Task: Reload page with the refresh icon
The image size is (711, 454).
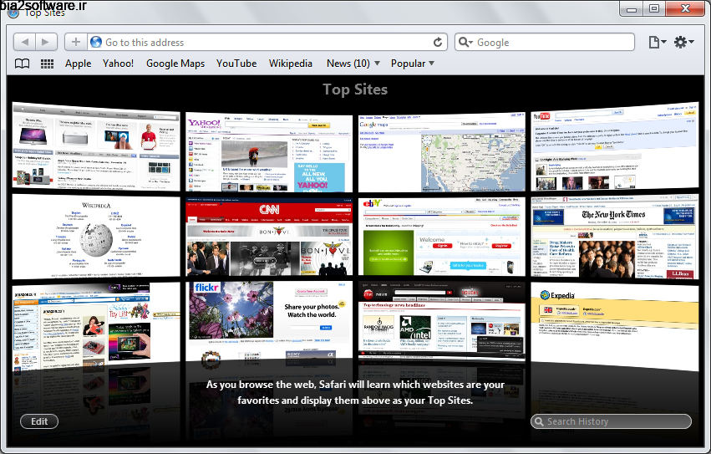Action: pyautogui.click(x=438, y=43)
